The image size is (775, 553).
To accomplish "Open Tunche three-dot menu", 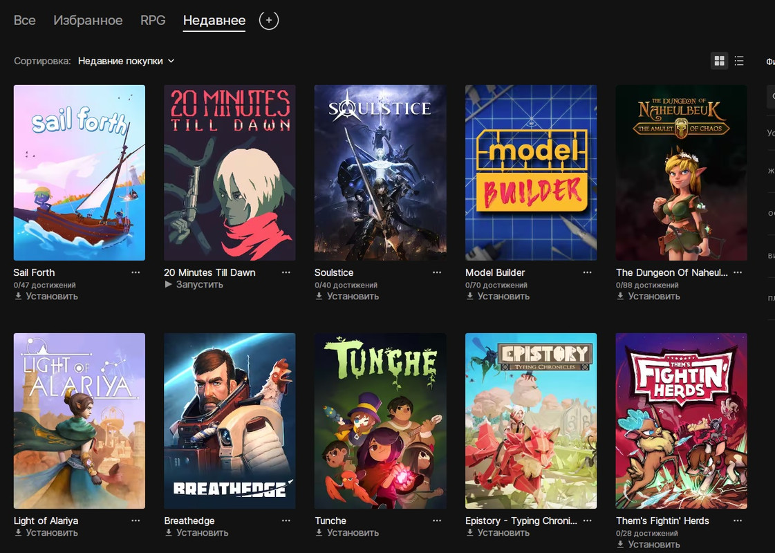I will (x=437, y=521).
